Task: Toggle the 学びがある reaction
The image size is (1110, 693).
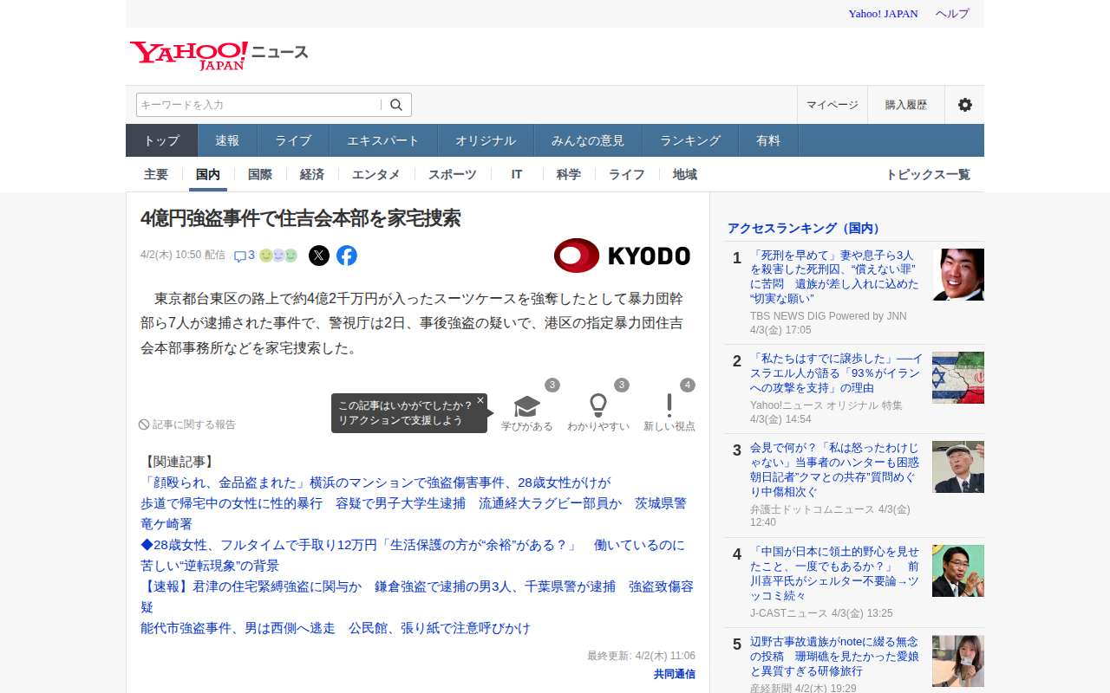Action: (526, 412)
